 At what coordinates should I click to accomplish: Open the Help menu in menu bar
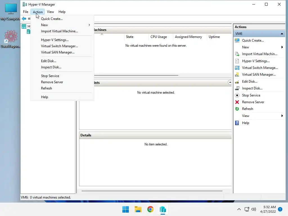pos(62,12)
